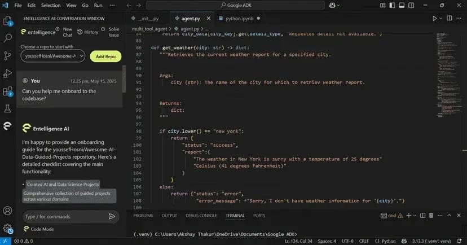Go forward with the navigation arrow
467x245 pixels.
[x=139, y=6]
